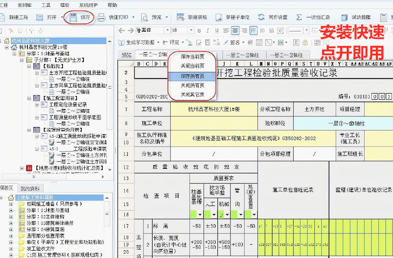Click the 签名 pen icon
The image size is (393, 258).
[226, 42]
